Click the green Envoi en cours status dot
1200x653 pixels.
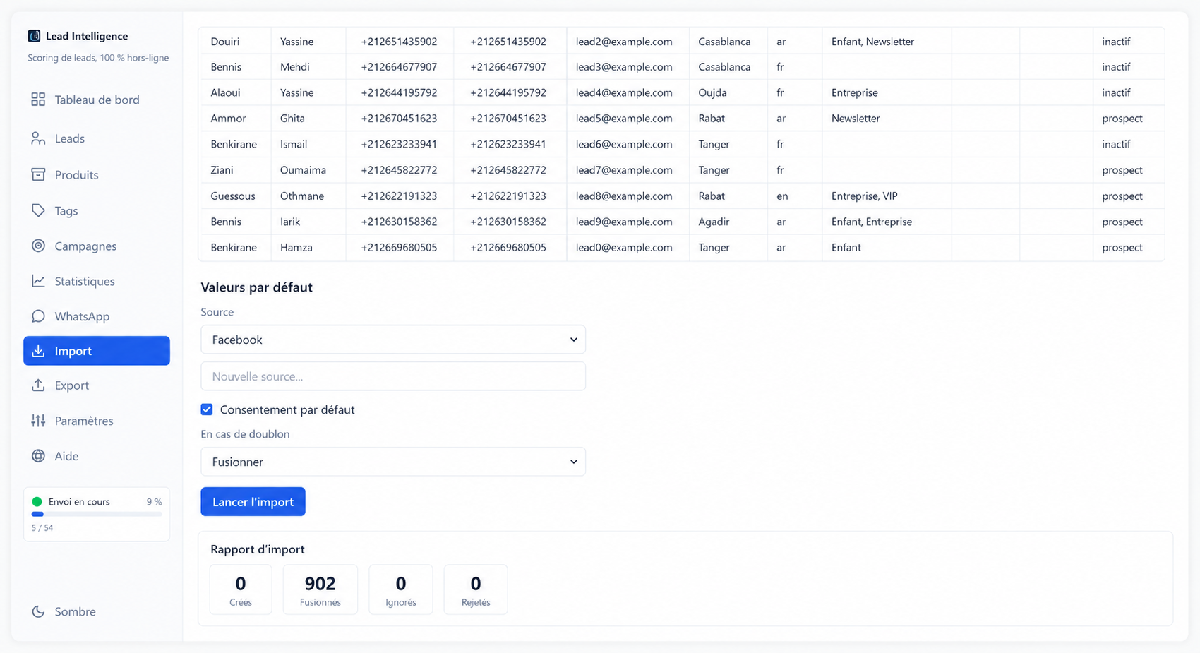[x=37, y=502]
